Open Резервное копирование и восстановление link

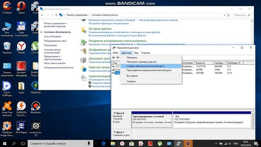118,41
